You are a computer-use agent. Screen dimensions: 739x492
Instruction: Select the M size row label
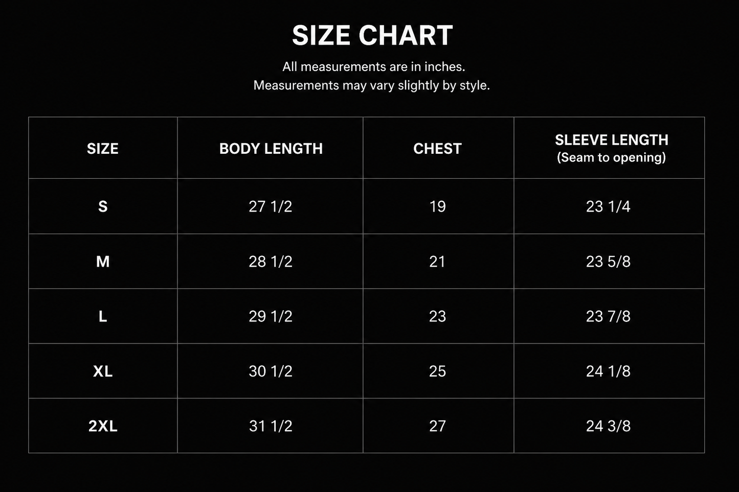103,262
